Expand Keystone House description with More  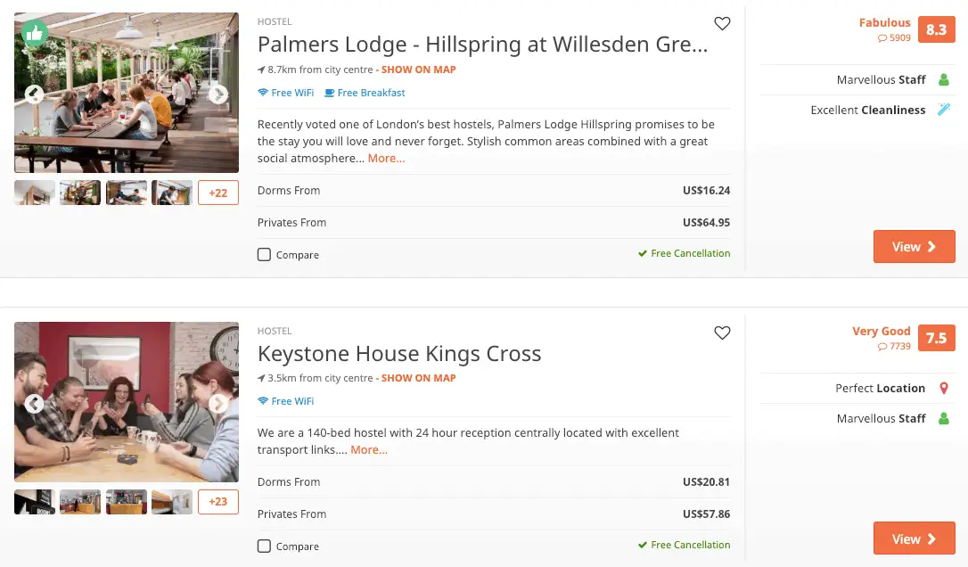(369, 450)
